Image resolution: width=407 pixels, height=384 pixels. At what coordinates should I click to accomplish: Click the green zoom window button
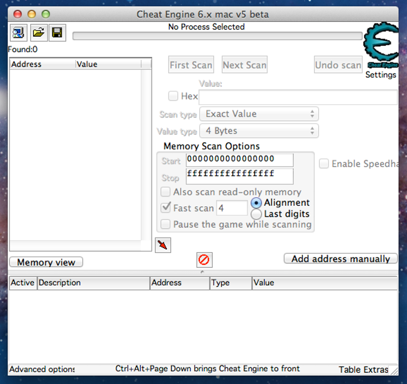[45, 14]
